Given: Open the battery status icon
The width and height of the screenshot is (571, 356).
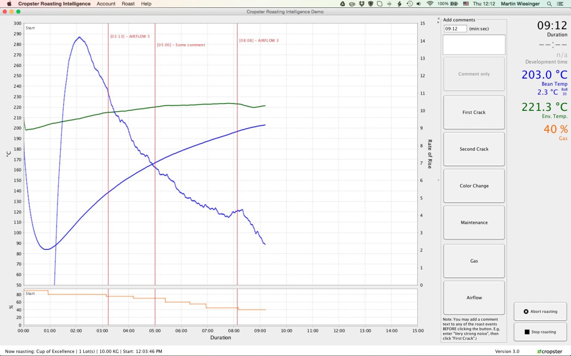Looking at the screenshot, I should tap(454, 4).
